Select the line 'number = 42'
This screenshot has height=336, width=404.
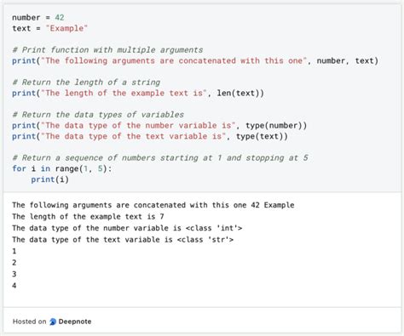38,18
